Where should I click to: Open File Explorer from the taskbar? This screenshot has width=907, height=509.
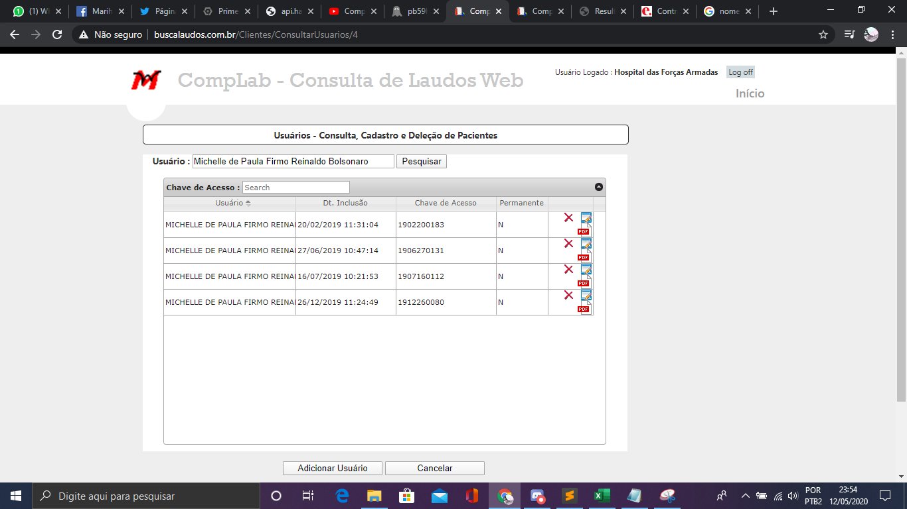point(374,496)
